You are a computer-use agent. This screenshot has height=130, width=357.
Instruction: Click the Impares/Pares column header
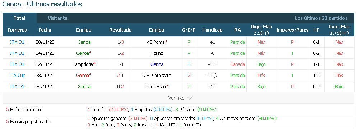pyautogui.click(x=292, y=30)
